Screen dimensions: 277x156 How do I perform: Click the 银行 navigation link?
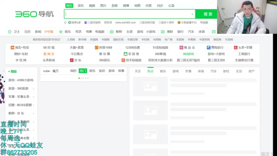180,32
